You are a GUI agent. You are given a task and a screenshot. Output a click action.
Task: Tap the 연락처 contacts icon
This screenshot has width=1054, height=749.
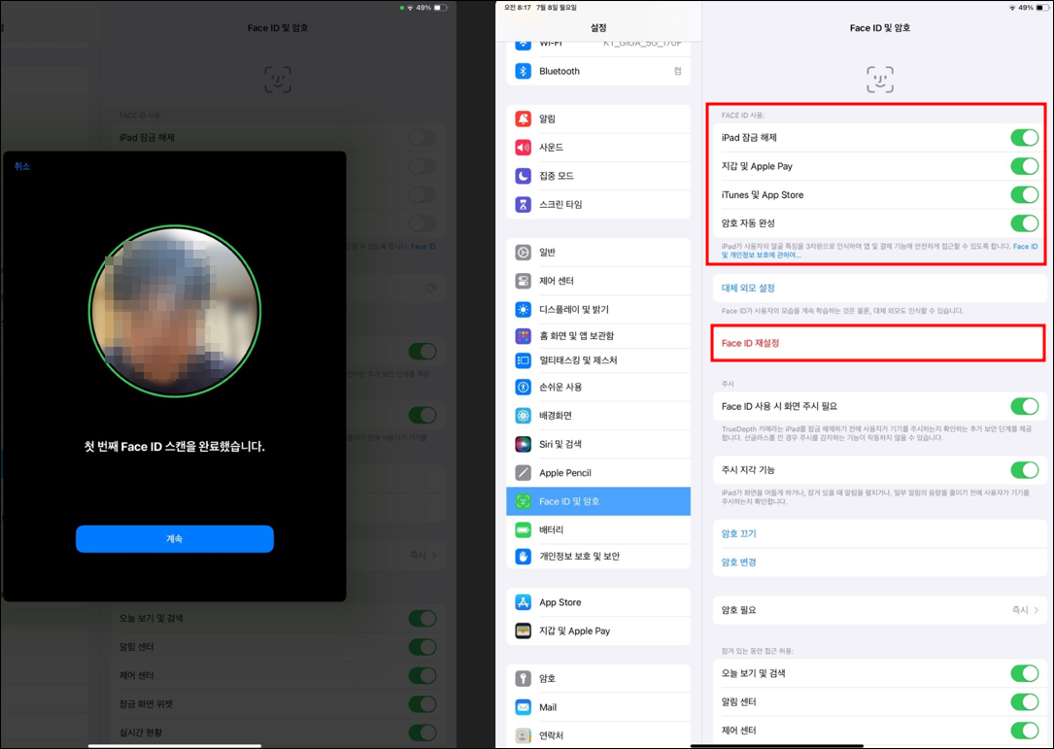tap(523, 735)
